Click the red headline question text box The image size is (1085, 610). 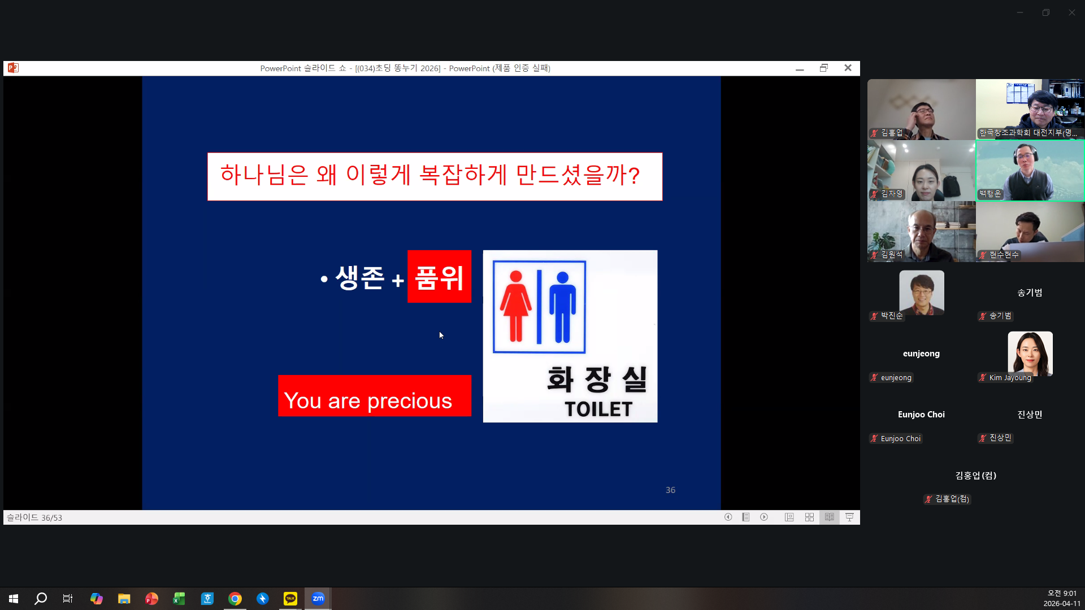435,176
